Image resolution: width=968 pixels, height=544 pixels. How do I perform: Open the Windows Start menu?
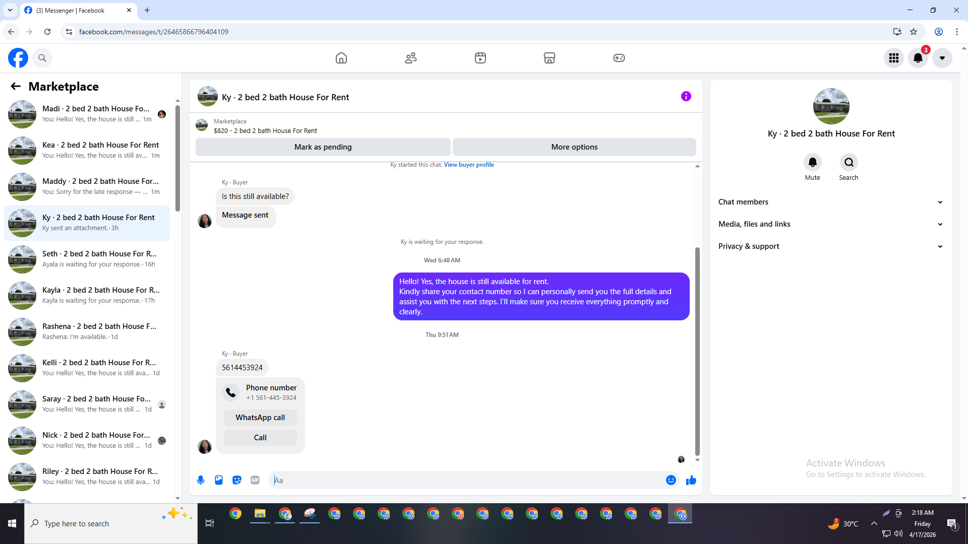pyautogui.click(x=12, y=524)
